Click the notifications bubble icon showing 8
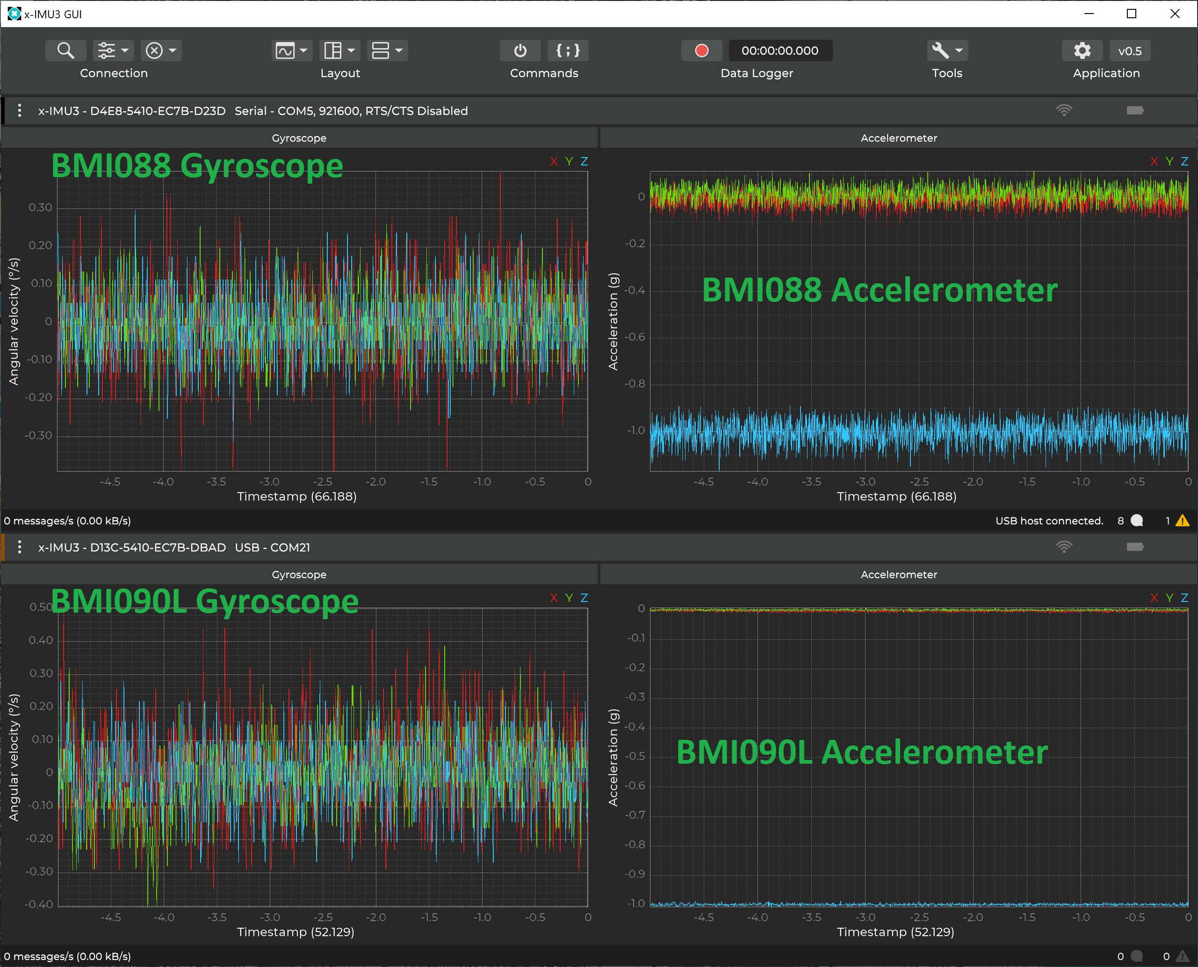1198x967 pixels. tap(1137, 521)
